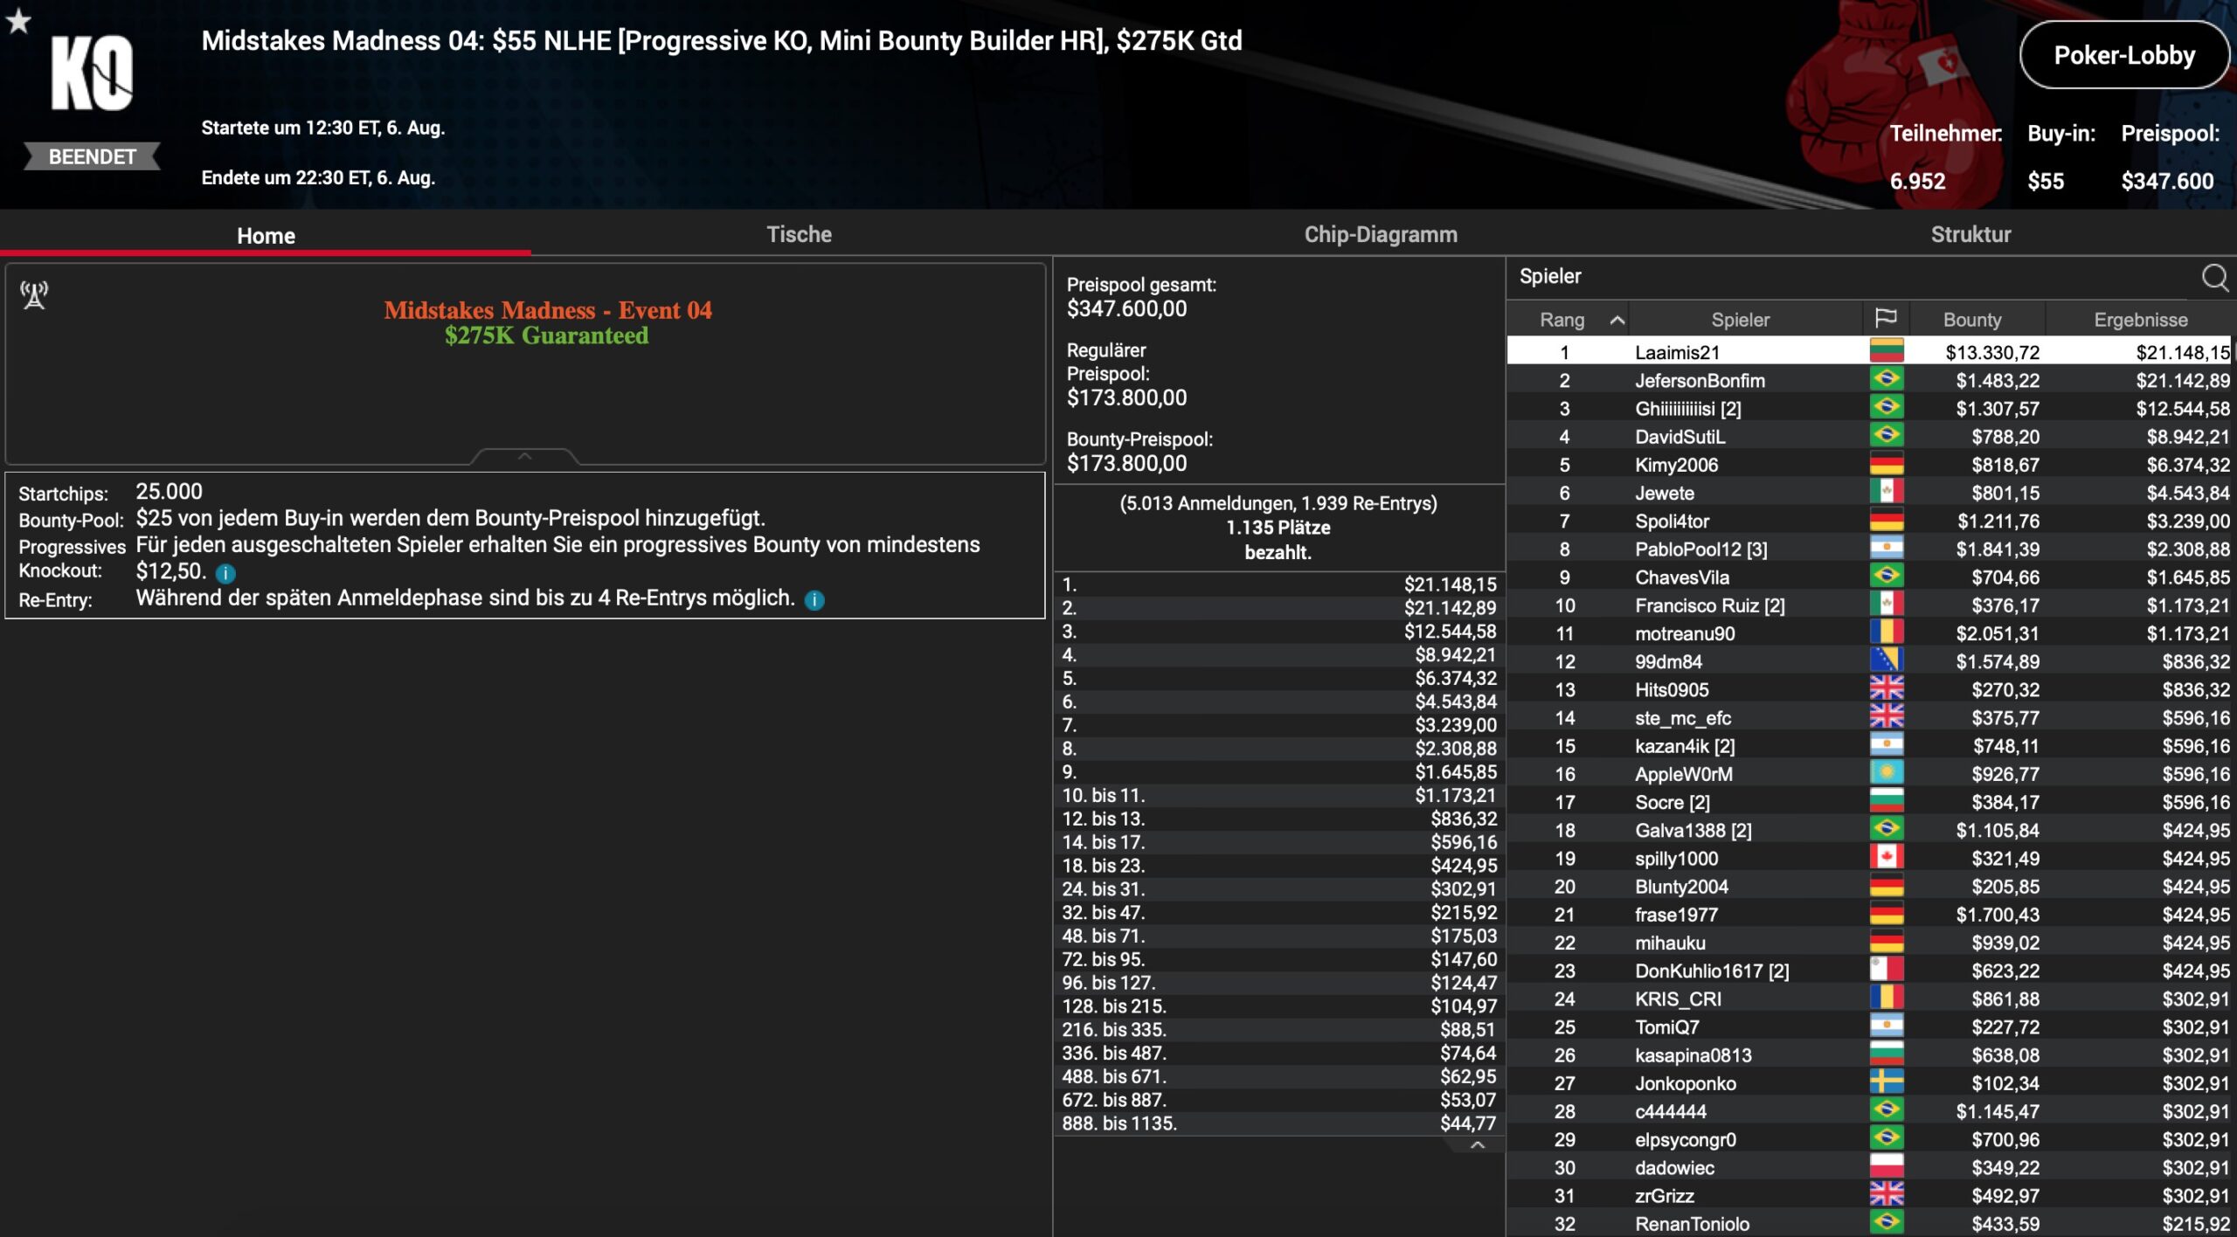Click the Re-Entry info icon
This screenshot has width=2237, height=1237.
click(x=814, y=600)
